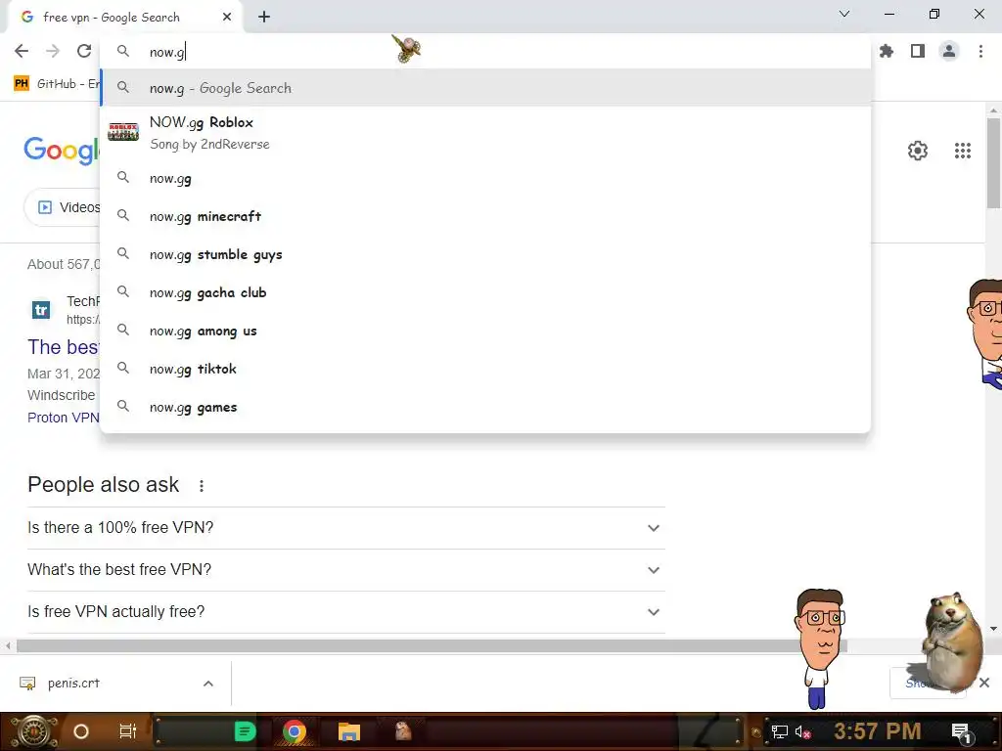Image resolution: width=1002 pixels, height=751 pixels.
Task: Go back to the previous page
Action: 22,51
